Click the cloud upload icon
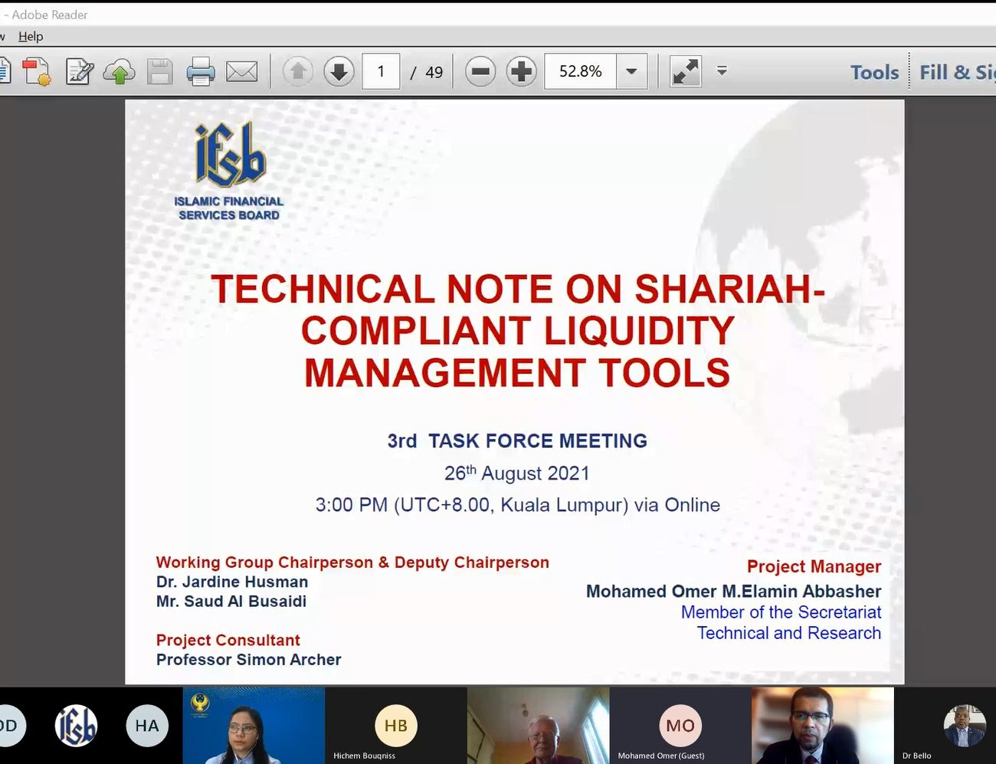This screenshot has height=764, width=996. point(119,72)
